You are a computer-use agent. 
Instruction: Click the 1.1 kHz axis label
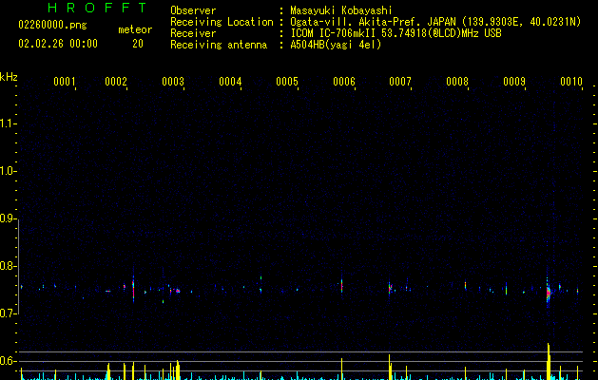click(8, 123)
